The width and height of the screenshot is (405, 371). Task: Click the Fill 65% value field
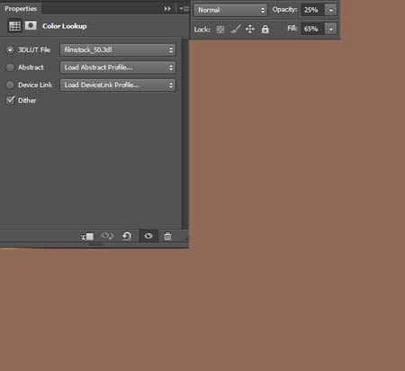(313, 29)
